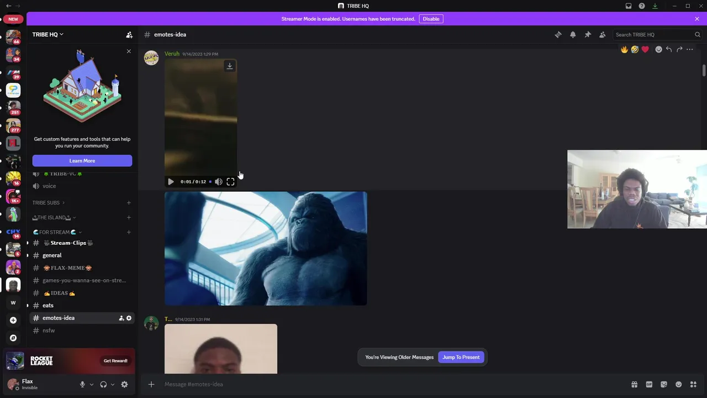The height and width of the screenshot is (398, 707).
Task: Toggle the member list icon
Action: point(603,34)
